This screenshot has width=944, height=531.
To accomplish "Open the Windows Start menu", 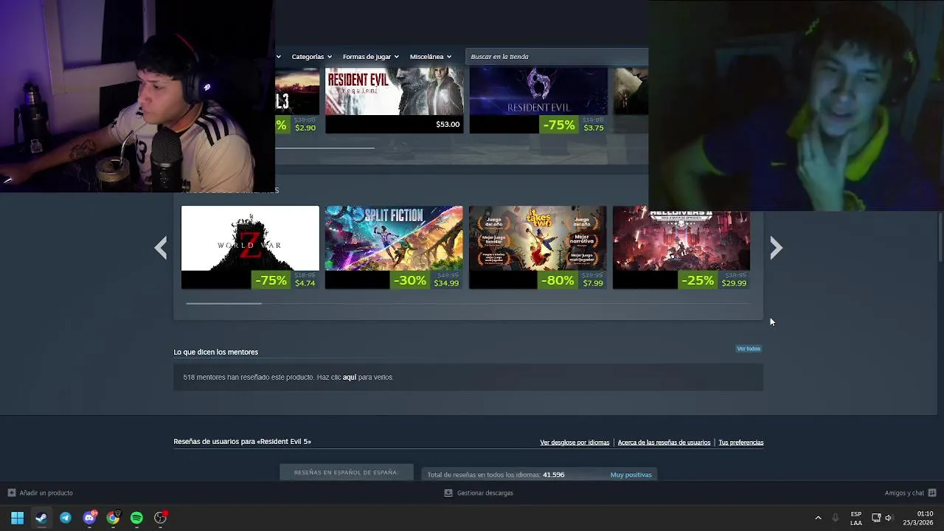I will tap(18, 518).
